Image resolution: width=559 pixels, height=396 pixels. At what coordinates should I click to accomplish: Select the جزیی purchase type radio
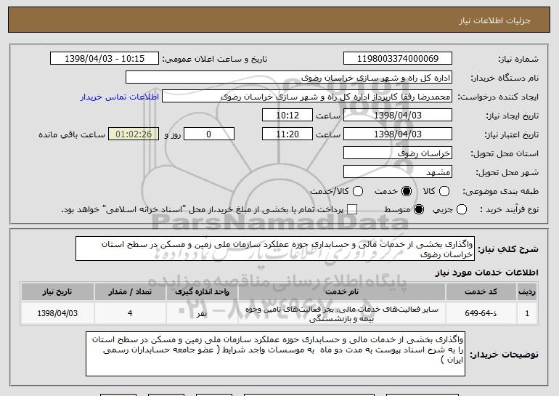pos(461,209)
